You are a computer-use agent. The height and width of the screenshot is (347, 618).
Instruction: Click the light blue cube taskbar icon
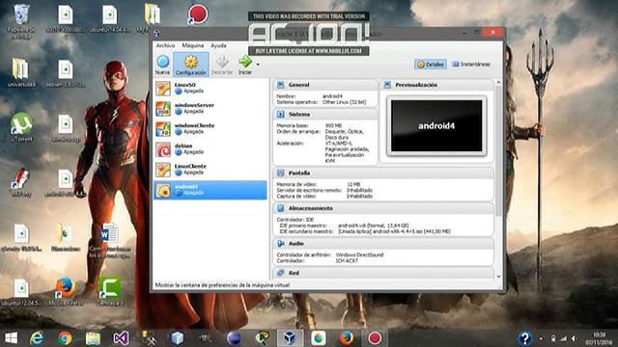[178, 338]
